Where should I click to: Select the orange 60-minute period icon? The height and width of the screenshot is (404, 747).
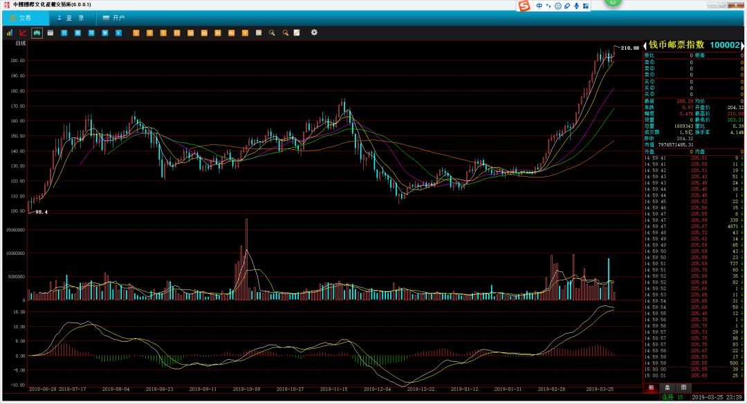(204, 33)
